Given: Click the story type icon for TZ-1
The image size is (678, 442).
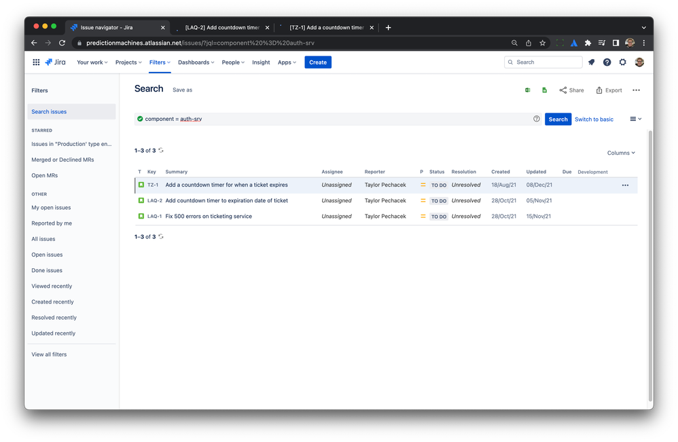Looking at the screenshot, I should [x=141, y=185].
